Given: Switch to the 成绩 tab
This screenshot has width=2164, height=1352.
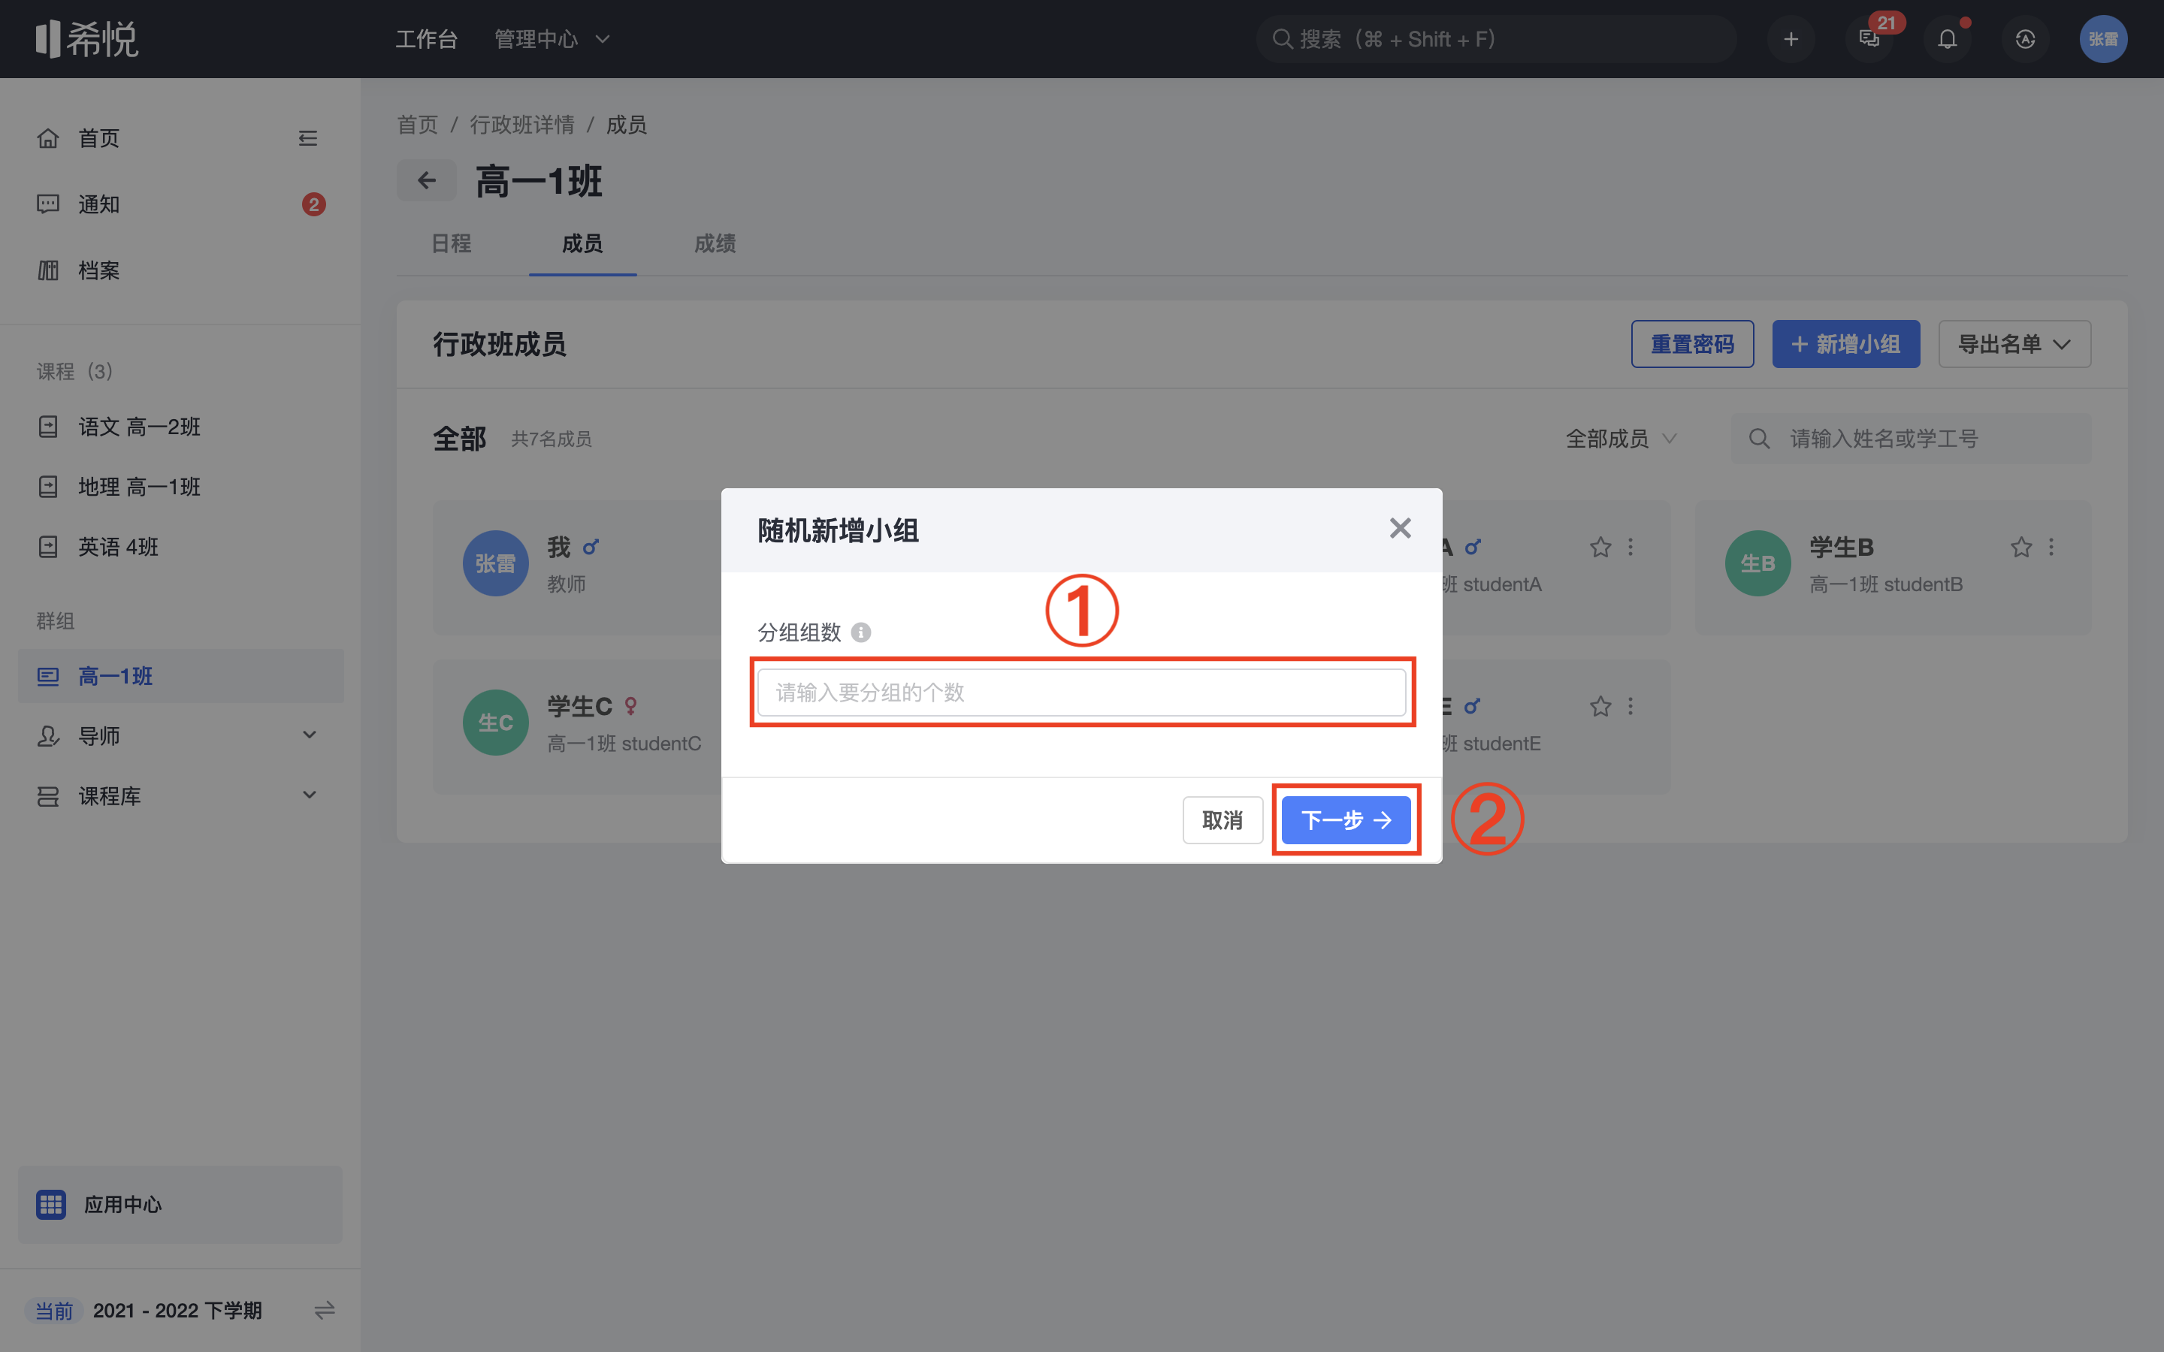Looking at the screenshot, I should point(715,243).
